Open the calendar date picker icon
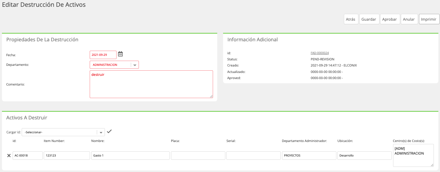Image resolution: width=440 pixels, height=172 pixels. 120,54
